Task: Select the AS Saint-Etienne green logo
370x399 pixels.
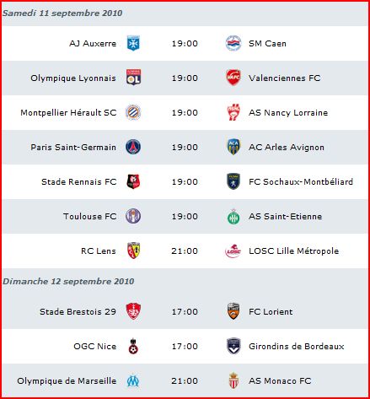Action: point(233,216)
